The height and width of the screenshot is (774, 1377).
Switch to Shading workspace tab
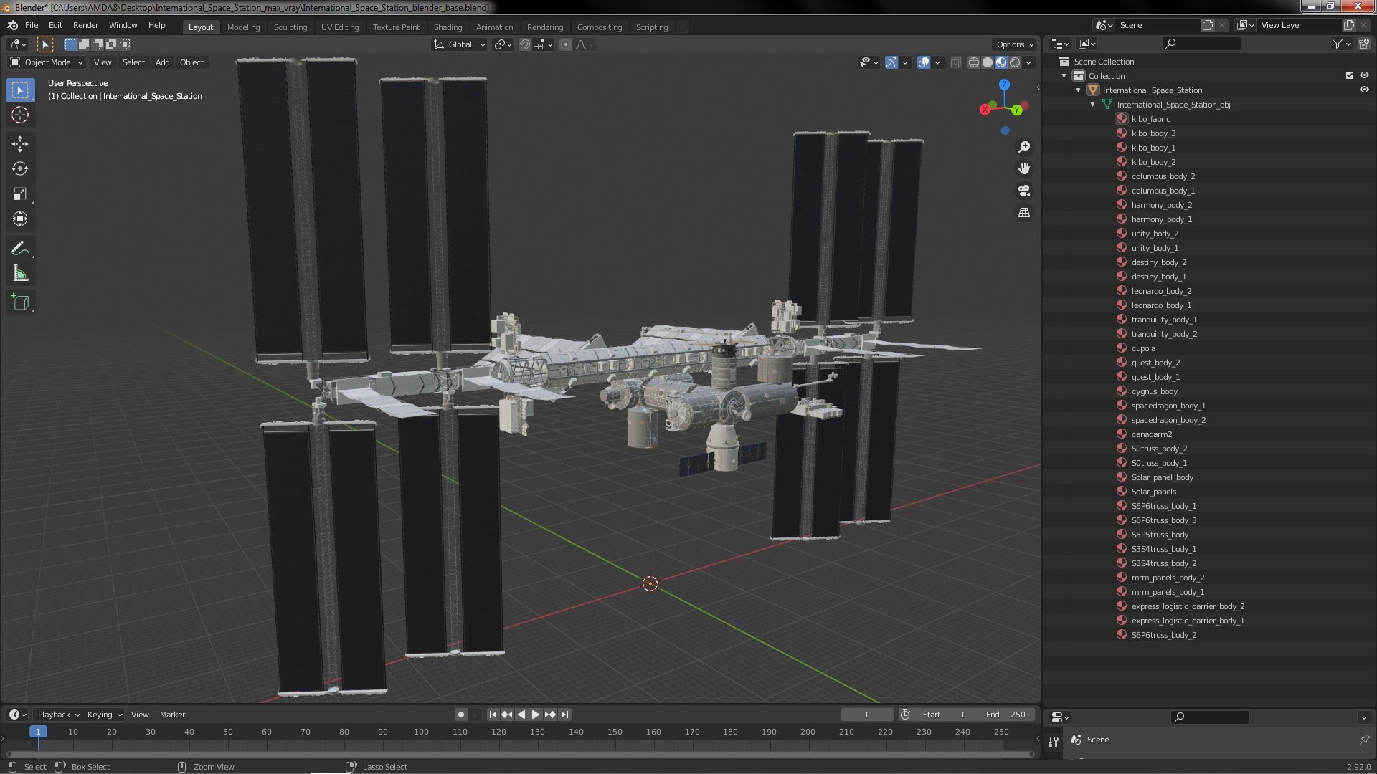[x=448, y=27]
